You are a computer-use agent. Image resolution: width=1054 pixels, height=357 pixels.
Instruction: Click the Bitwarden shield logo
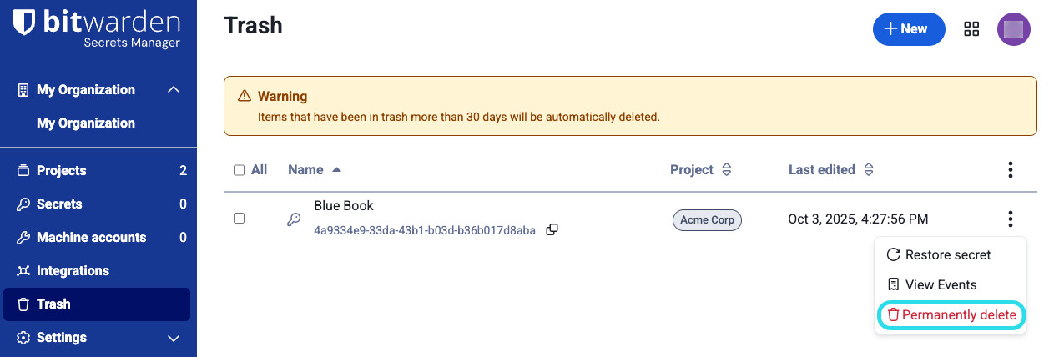(x=25, y=23)
